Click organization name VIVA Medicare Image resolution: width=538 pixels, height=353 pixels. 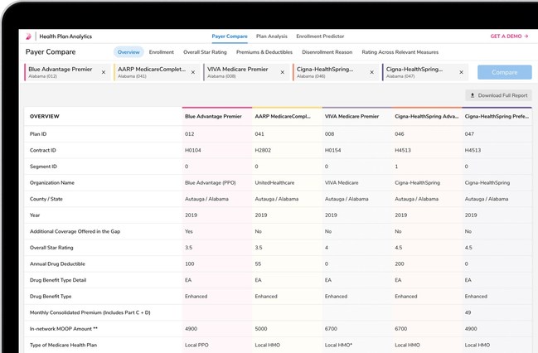(x=342, y=182)
